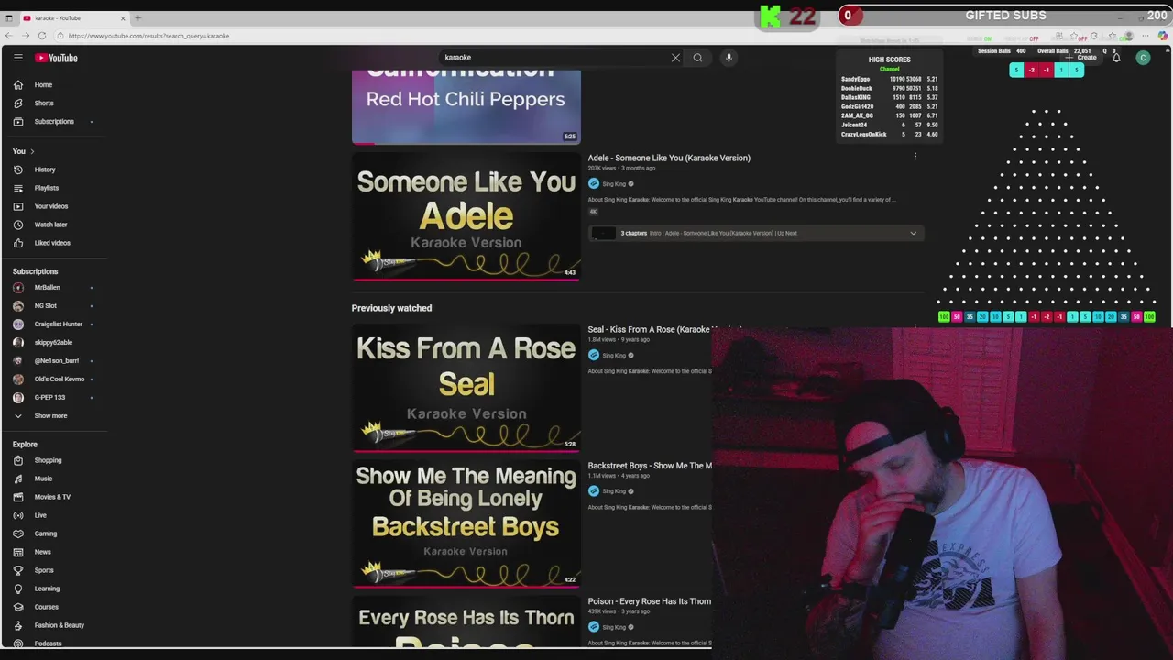Click the search magnifier button
The height and width of the screenshot is (660, 1173).
697,58
